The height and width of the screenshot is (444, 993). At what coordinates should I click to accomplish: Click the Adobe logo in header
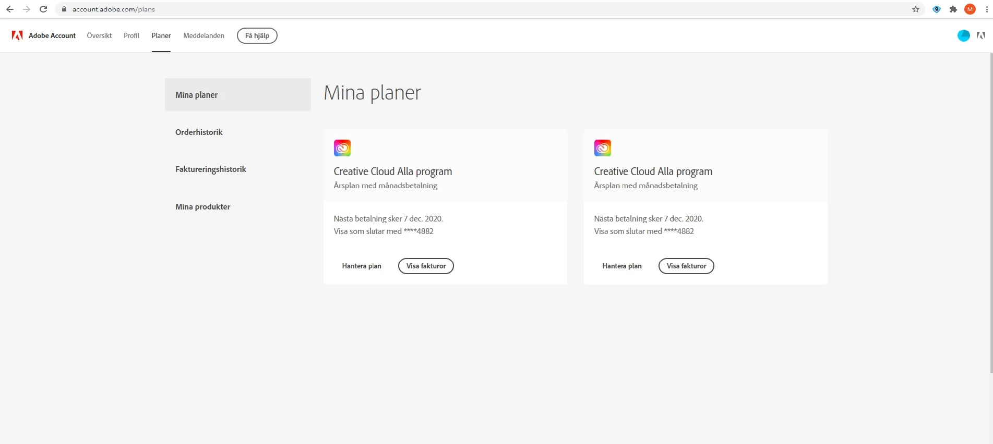[17, 35]
